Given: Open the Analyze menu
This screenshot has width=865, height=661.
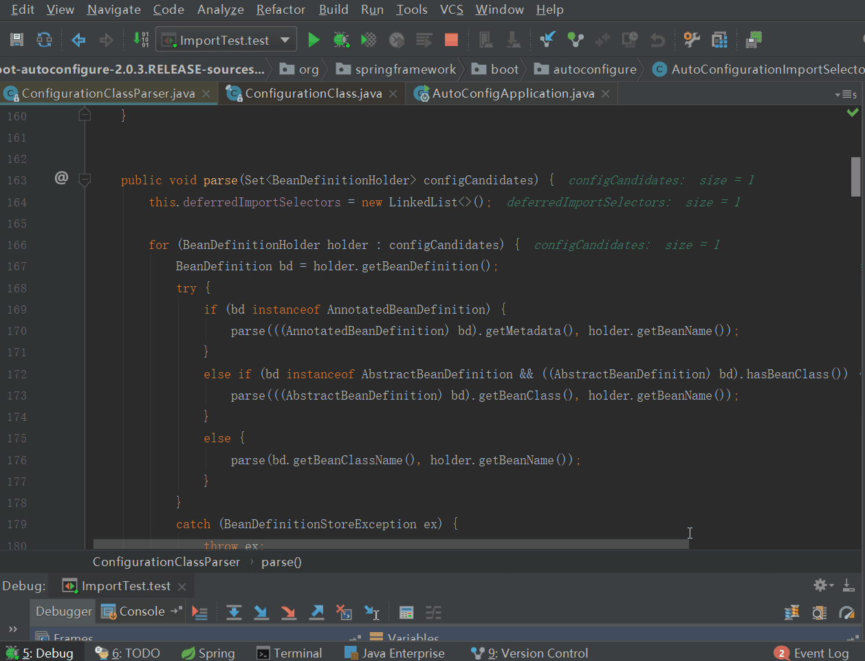Looking at the screenshot, I should click(221, 10).
